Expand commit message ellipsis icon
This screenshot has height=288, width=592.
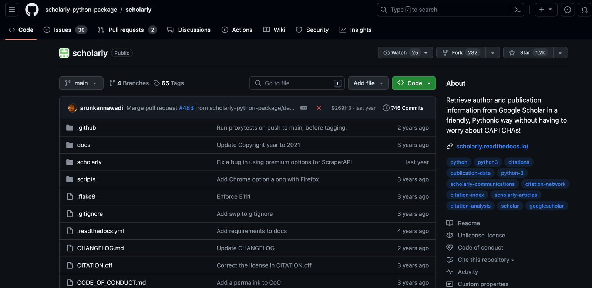tap(304, 108)
